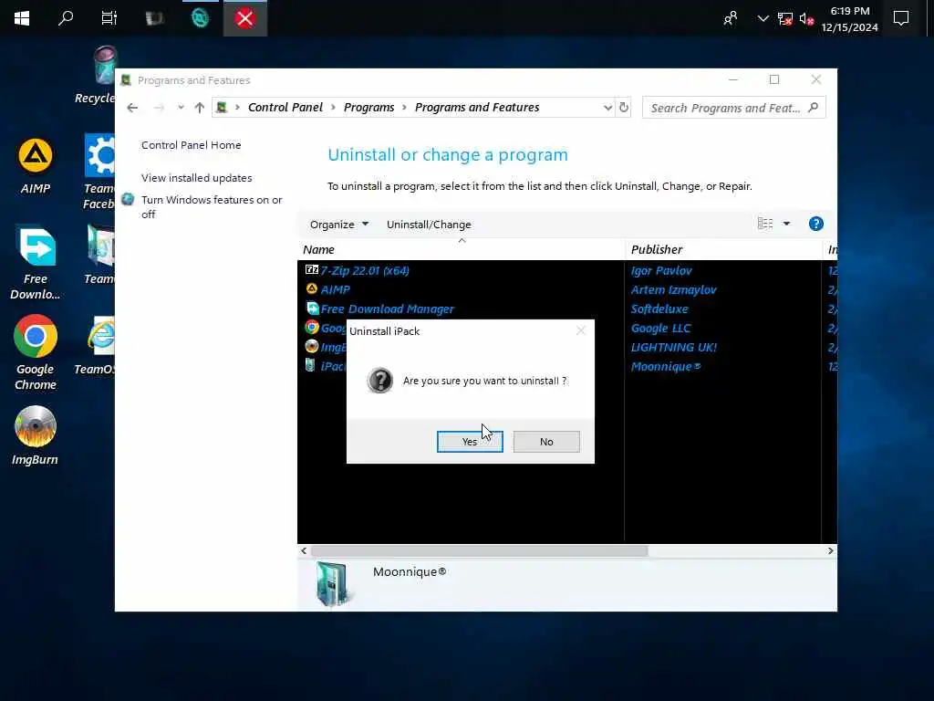Click Artem Izmaylov publisher cell
Viewport: 934px width, 701px height.
(674, 289)
